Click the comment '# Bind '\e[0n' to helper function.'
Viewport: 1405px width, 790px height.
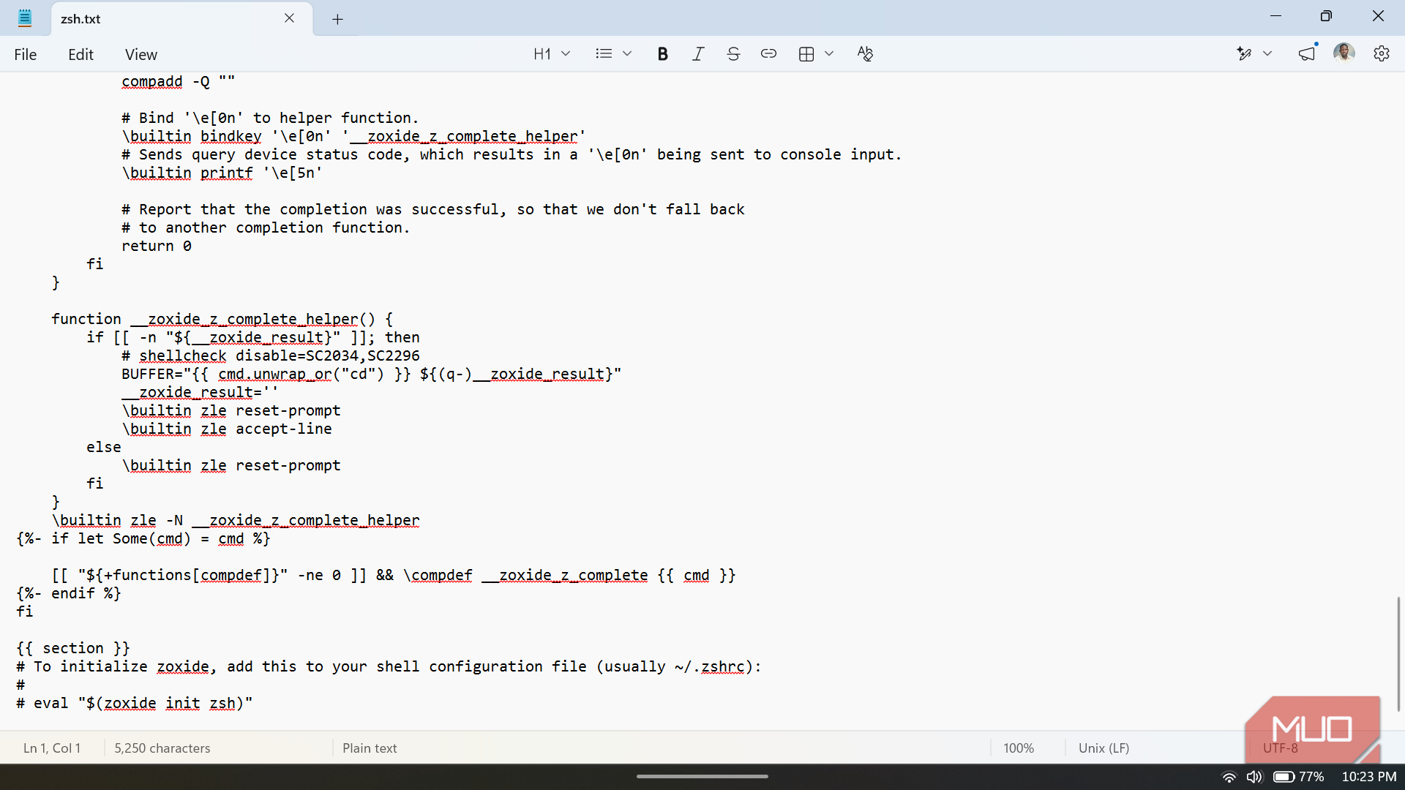[x=271, y=118]
